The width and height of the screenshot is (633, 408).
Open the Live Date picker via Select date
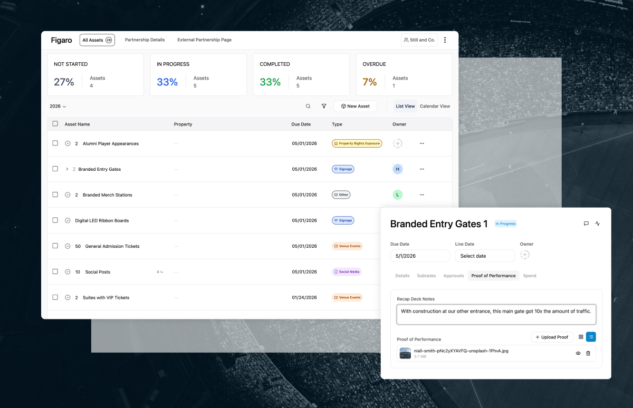coord(484,256)
